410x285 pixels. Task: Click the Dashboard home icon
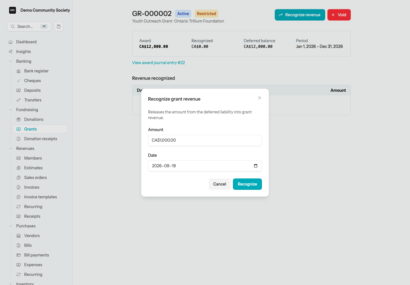click(11, 42)
